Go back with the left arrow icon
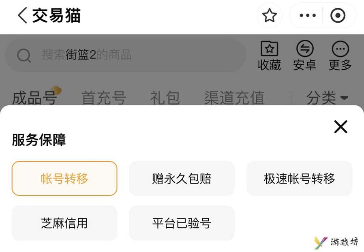This screenshot has width=364, height=252. (x=23, y=15)
